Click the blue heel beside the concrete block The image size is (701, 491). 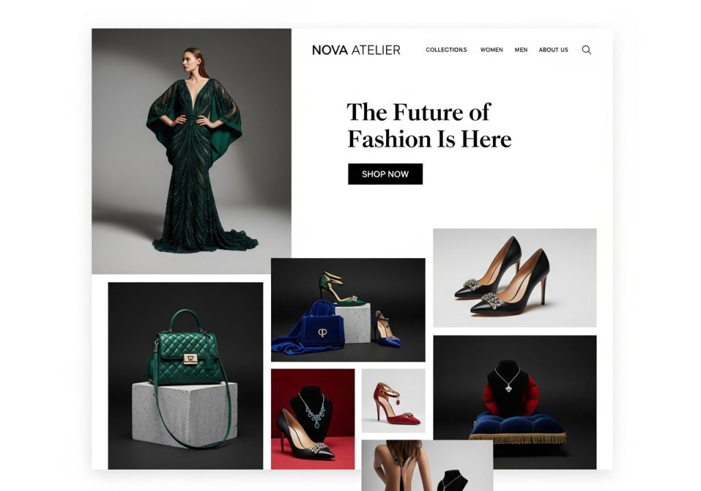point(386,329)
